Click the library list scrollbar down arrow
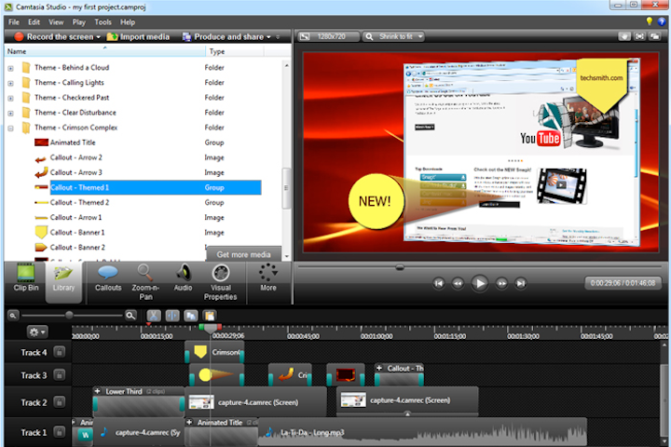This screenshot has width=671, height=447. pyautogui.click(x=287, y=257)
